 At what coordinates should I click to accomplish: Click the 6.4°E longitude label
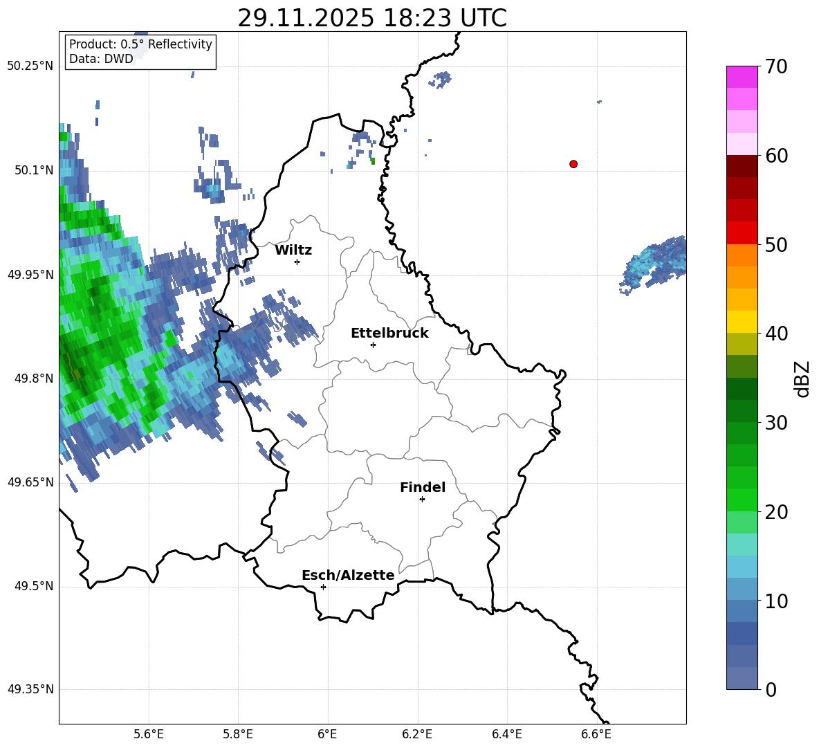coord(506,734)
